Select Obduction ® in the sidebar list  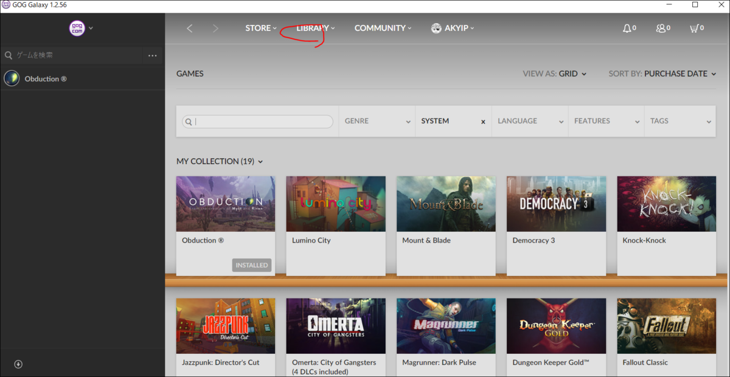click(82, 78)
